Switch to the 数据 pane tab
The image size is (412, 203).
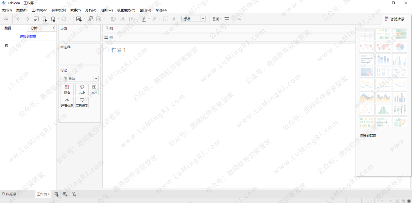click(x=8, y=28)
